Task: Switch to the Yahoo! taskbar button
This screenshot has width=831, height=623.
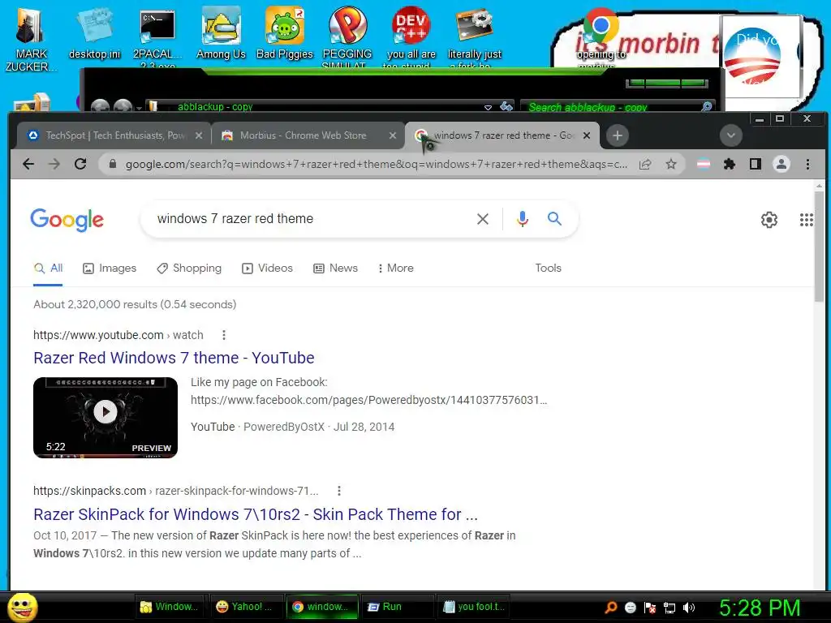Action: point(245,607)
